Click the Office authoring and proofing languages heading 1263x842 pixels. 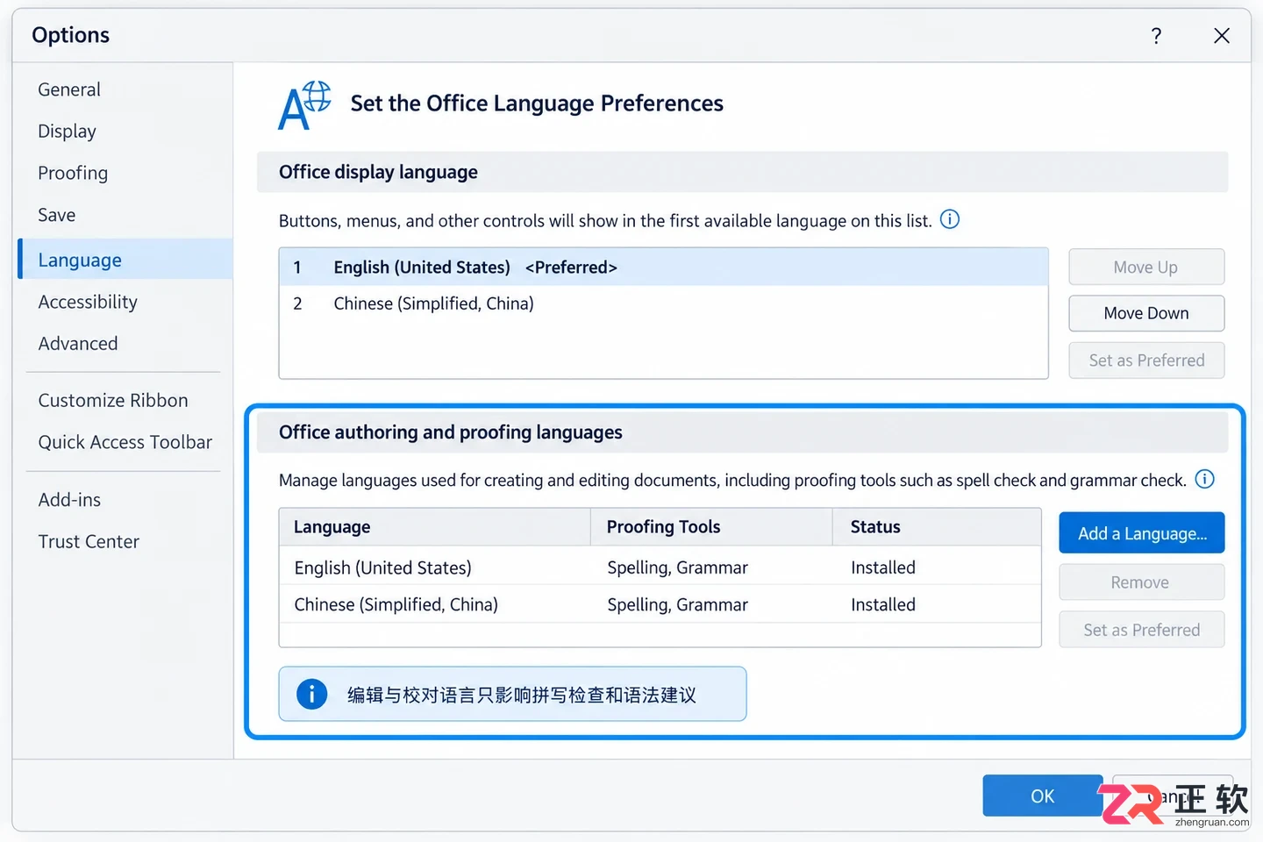(x=451, y=432)
